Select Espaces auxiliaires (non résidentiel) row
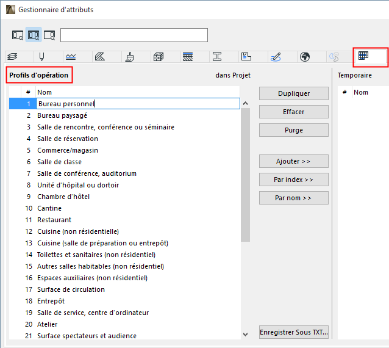This screenshot has width=389, height=348. point(124,278)
